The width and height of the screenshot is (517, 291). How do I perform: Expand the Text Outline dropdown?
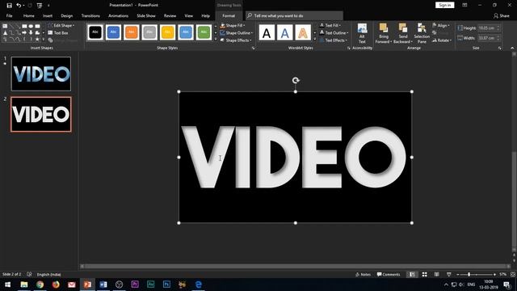[x=334, y=33]
